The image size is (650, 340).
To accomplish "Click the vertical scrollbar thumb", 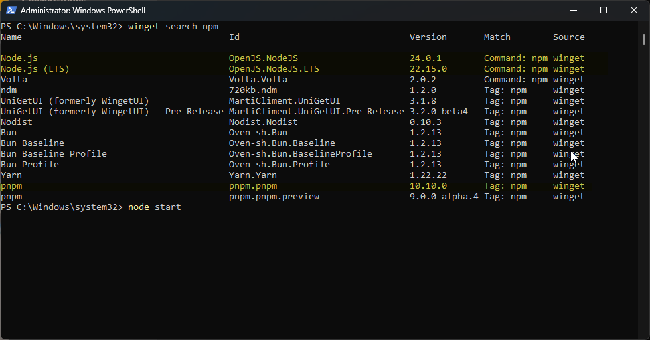I will pyautogui.click(x=644, y=39).
